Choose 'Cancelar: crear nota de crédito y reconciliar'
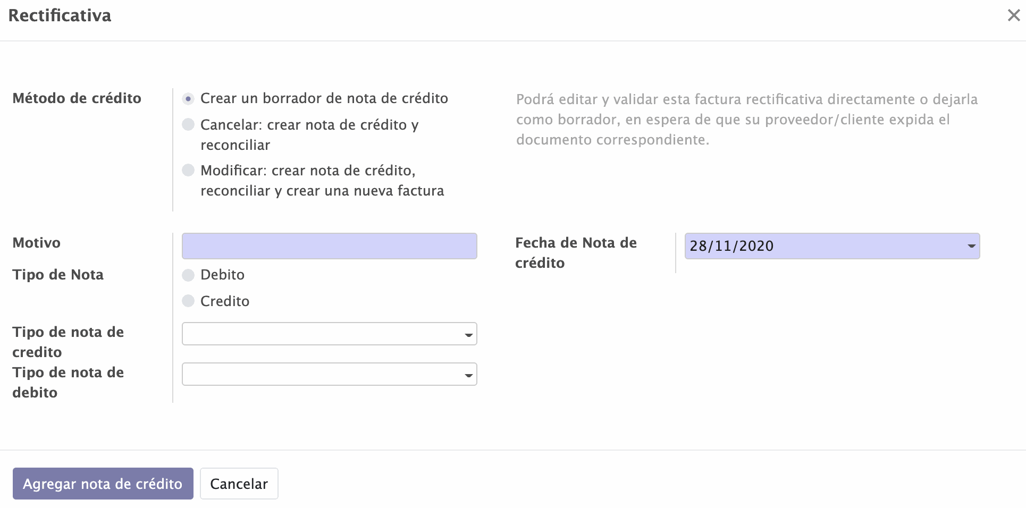Image resolution: width=1026 pixels, height=508 pixels. click(188, 124)
